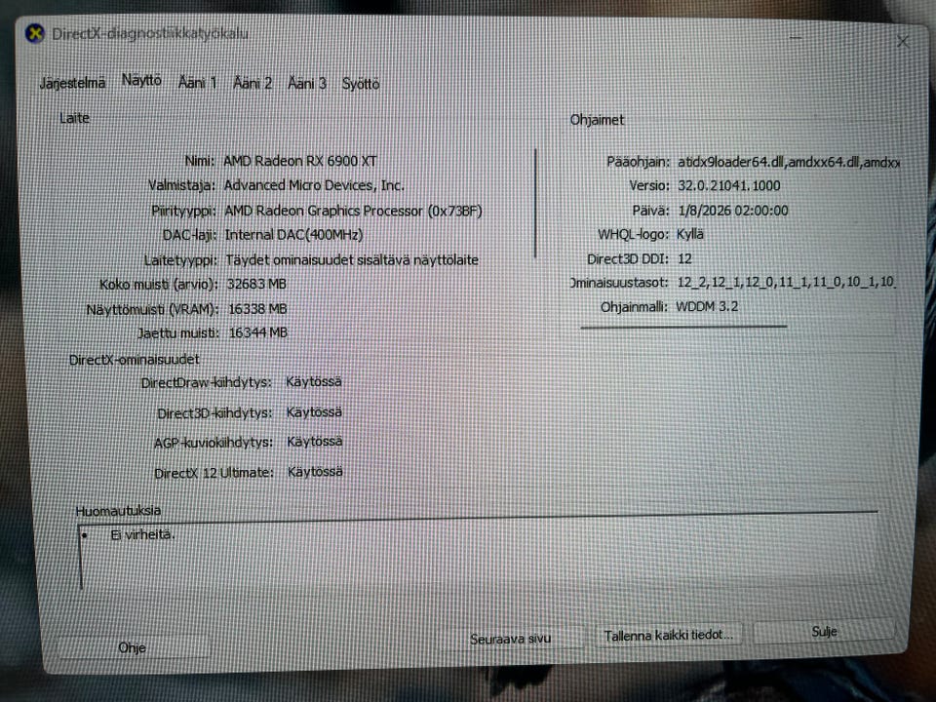This screenshot has width=936, height=702.
Task: Click the Ohjaimet group heading
Action: click(597, 120)
